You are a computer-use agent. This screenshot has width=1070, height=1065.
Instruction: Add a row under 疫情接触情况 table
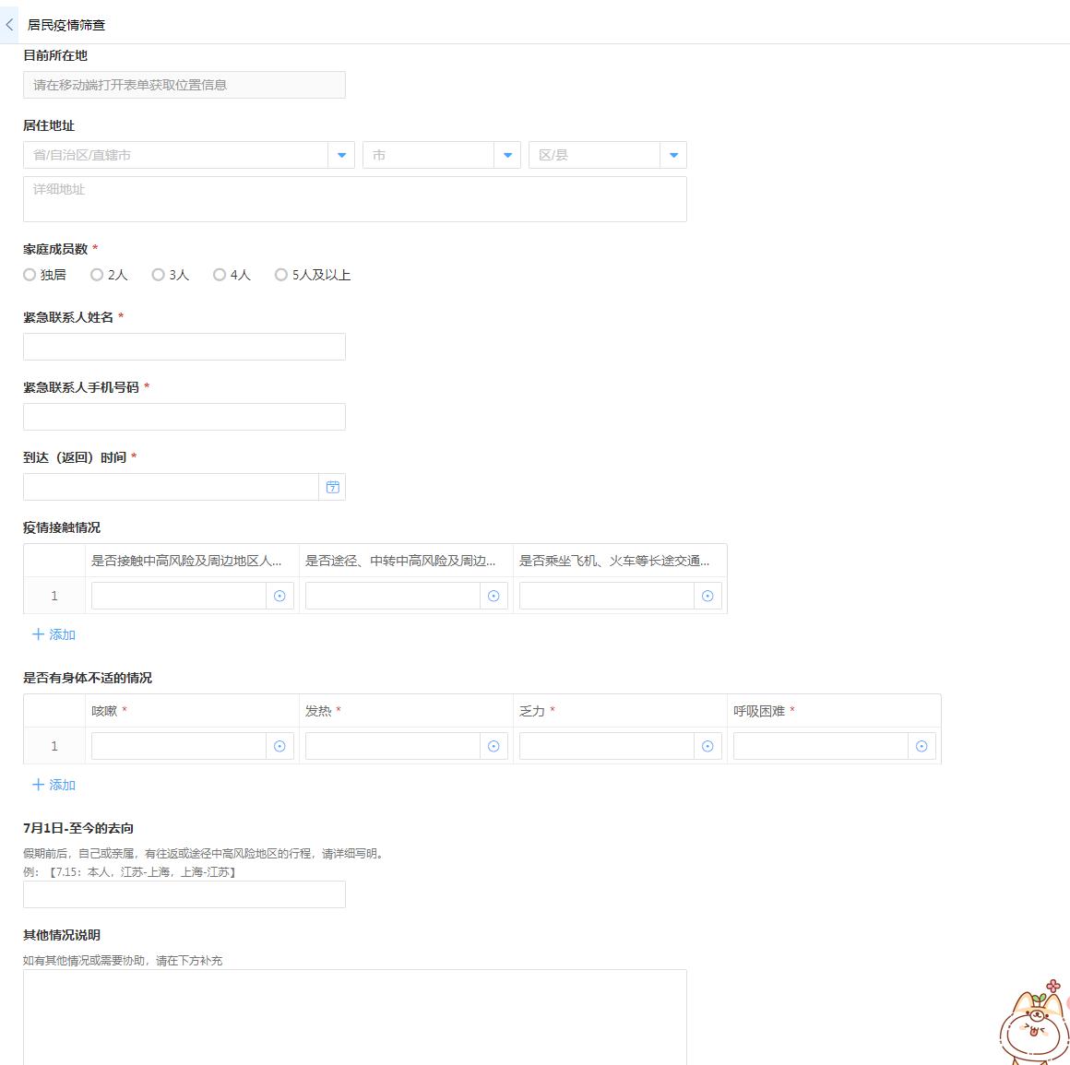tap(53, 634)
